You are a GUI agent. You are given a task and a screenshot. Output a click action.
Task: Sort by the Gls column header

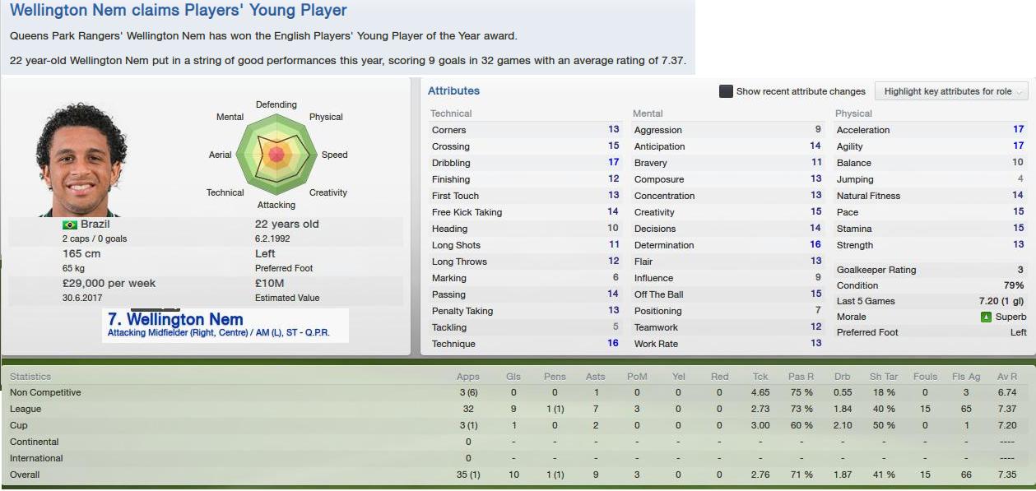coord(513,377)
